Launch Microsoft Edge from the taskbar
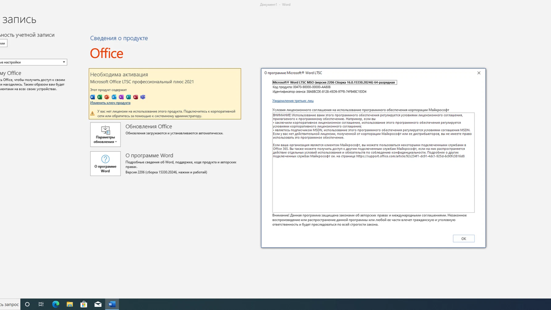This screenshot has width=551, height=310. pyautogui.click(x=56, y=304)
